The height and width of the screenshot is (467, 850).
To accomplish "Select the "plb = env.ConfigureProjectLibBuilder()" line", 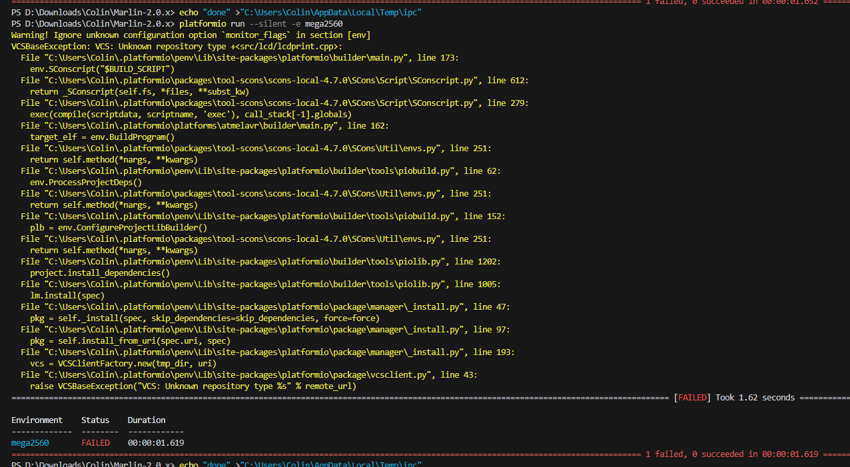I will [x=119, y=227].
